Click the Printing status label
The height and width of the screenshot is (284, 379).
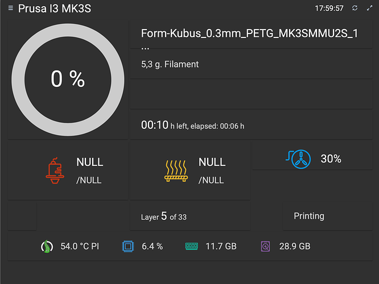tap(309, 216)
